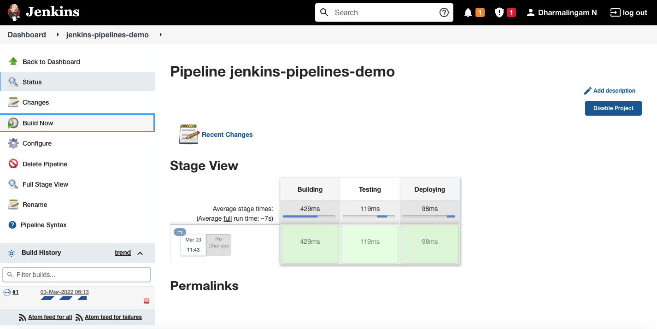Focus the Search input field
This screenshot has width=657, height=329.
[384, 12]
